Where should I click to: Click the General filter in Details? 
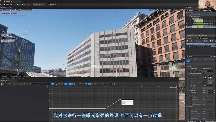190,59
